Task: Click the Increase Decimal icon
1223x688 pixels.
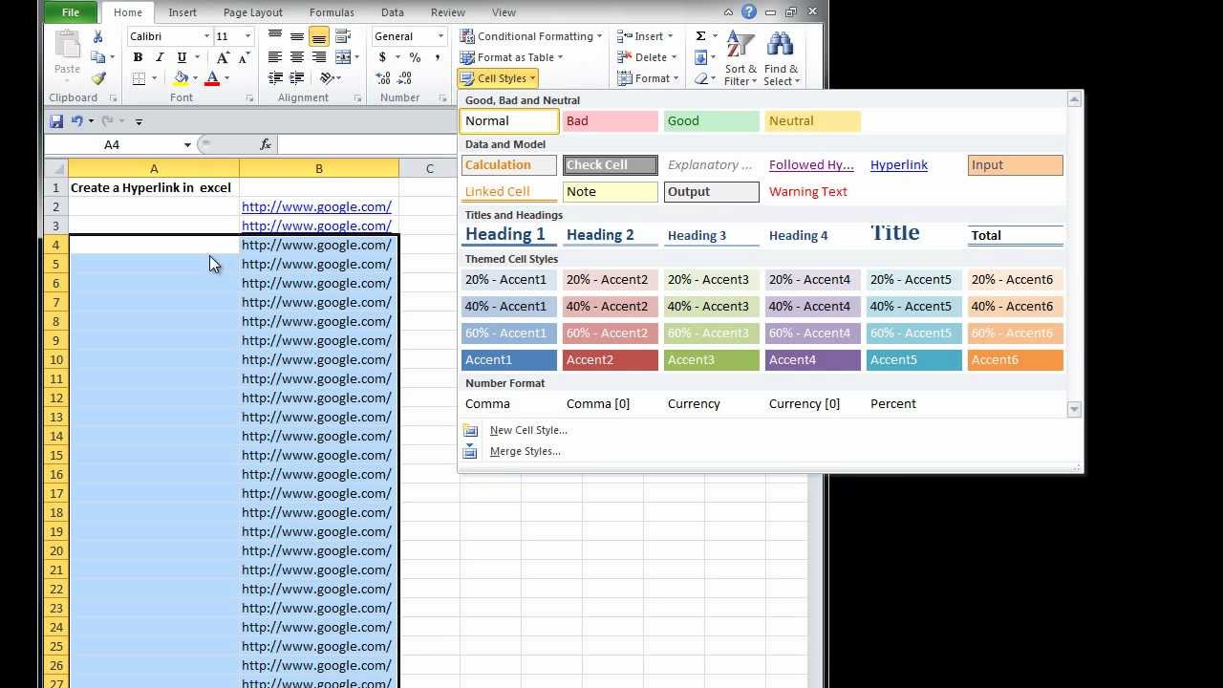Action: (x=384, y=78)
